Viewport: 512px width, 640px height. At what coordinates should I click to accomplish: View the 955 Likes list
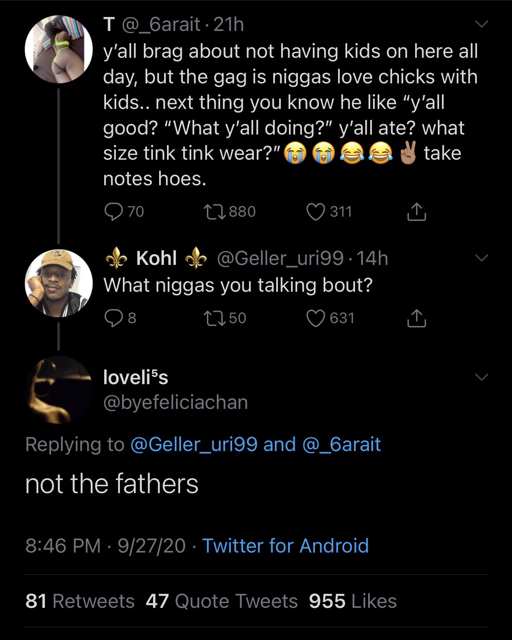[353, 601]
